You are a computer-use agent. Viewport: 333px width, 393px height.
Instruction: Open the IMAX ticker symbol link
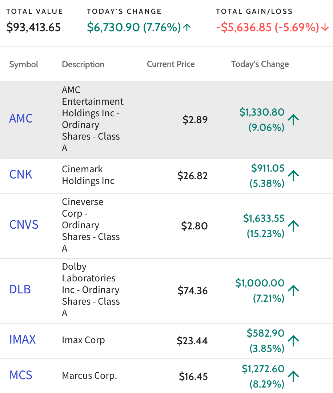tap(23, 339)
